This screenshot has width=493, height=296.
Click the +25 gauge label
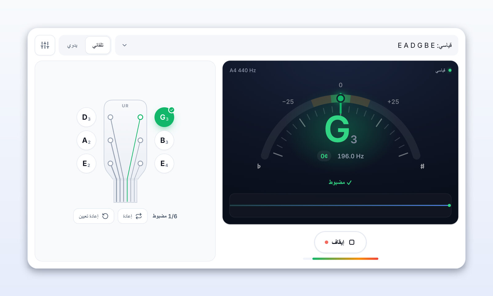tap(393, 102)
